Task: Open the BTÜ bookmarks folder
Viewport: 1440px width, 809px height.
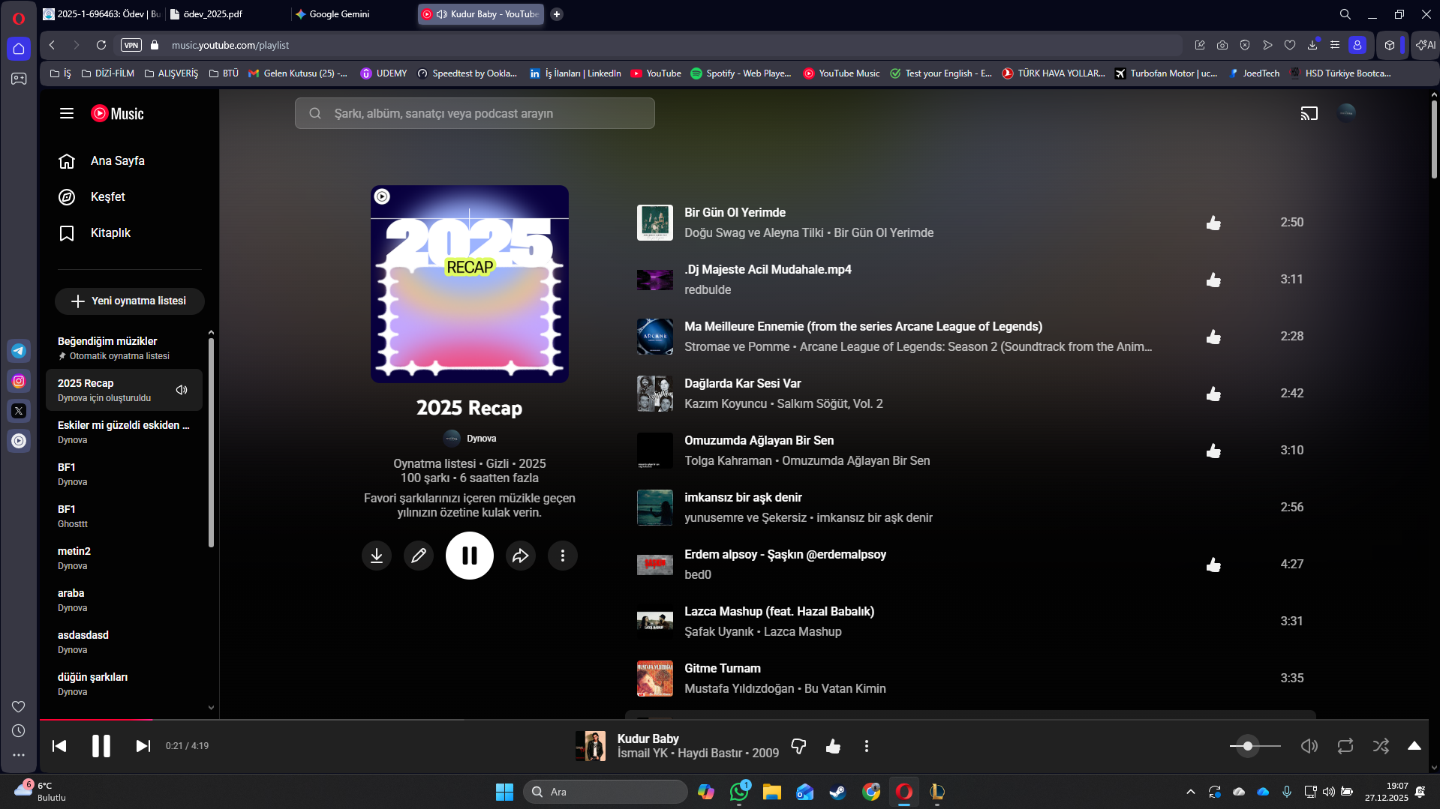Action: point(224,73)
